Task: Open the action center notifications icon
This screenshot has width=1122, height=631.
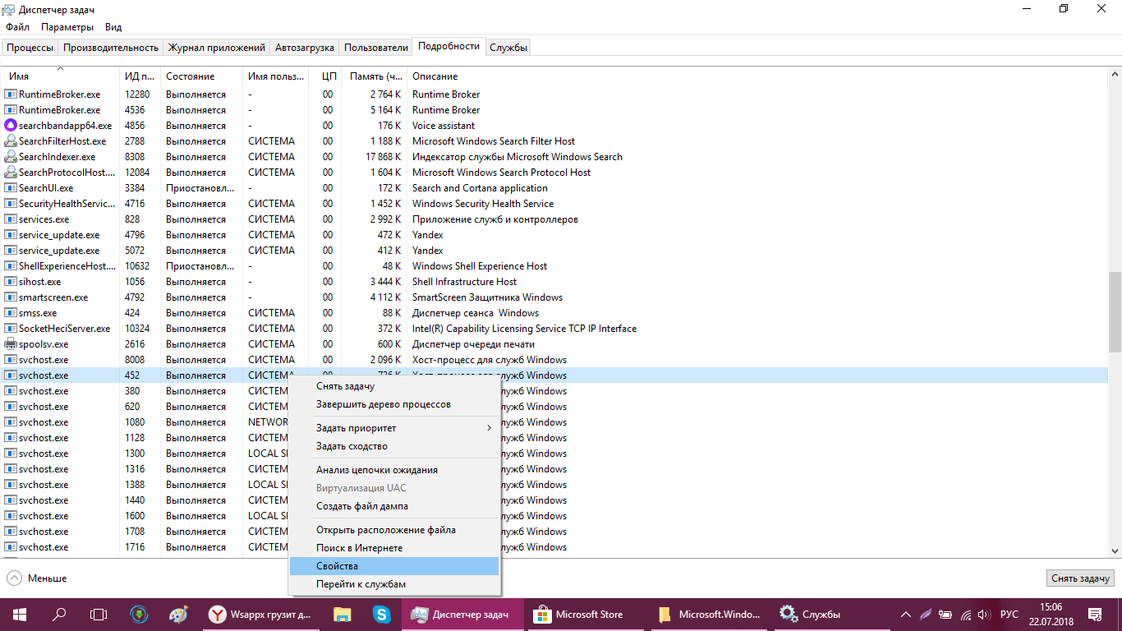Action: click(1095, 615)
